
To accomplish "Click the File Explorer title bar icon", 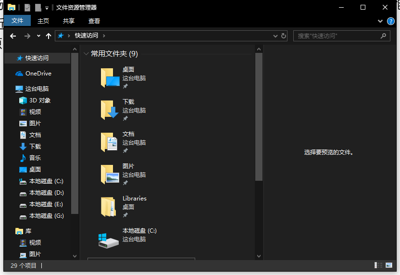I will click(x=12, y=7).
